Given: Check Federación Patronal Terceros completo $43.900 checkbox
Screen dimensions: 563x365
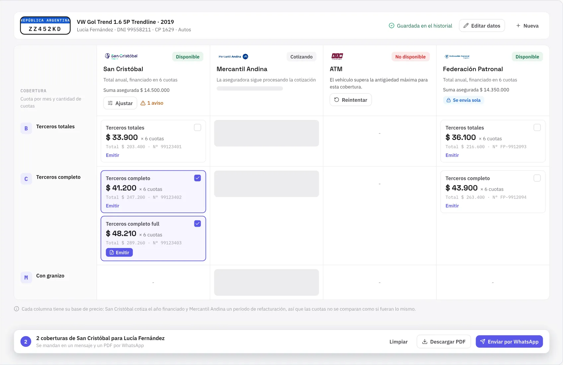Looking at the screenshot, I should 537,178.
